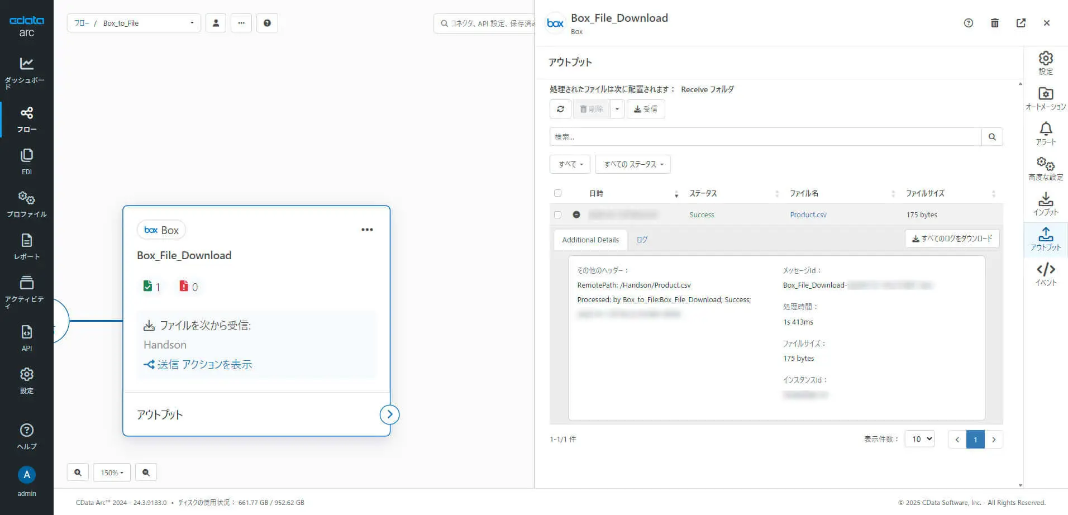Tick the checkbox for the Product.csv row
The width and height of the screenshot is (1068, 515).
click(x=557, y=214)
